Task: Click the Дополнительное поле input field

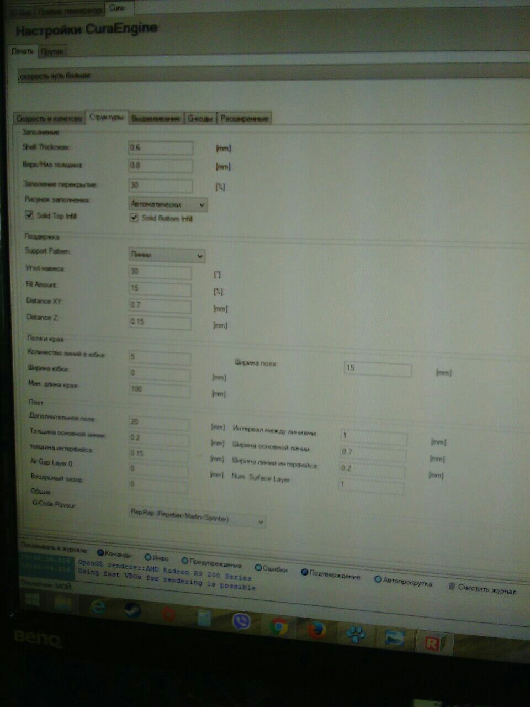Action: (159, 423)
